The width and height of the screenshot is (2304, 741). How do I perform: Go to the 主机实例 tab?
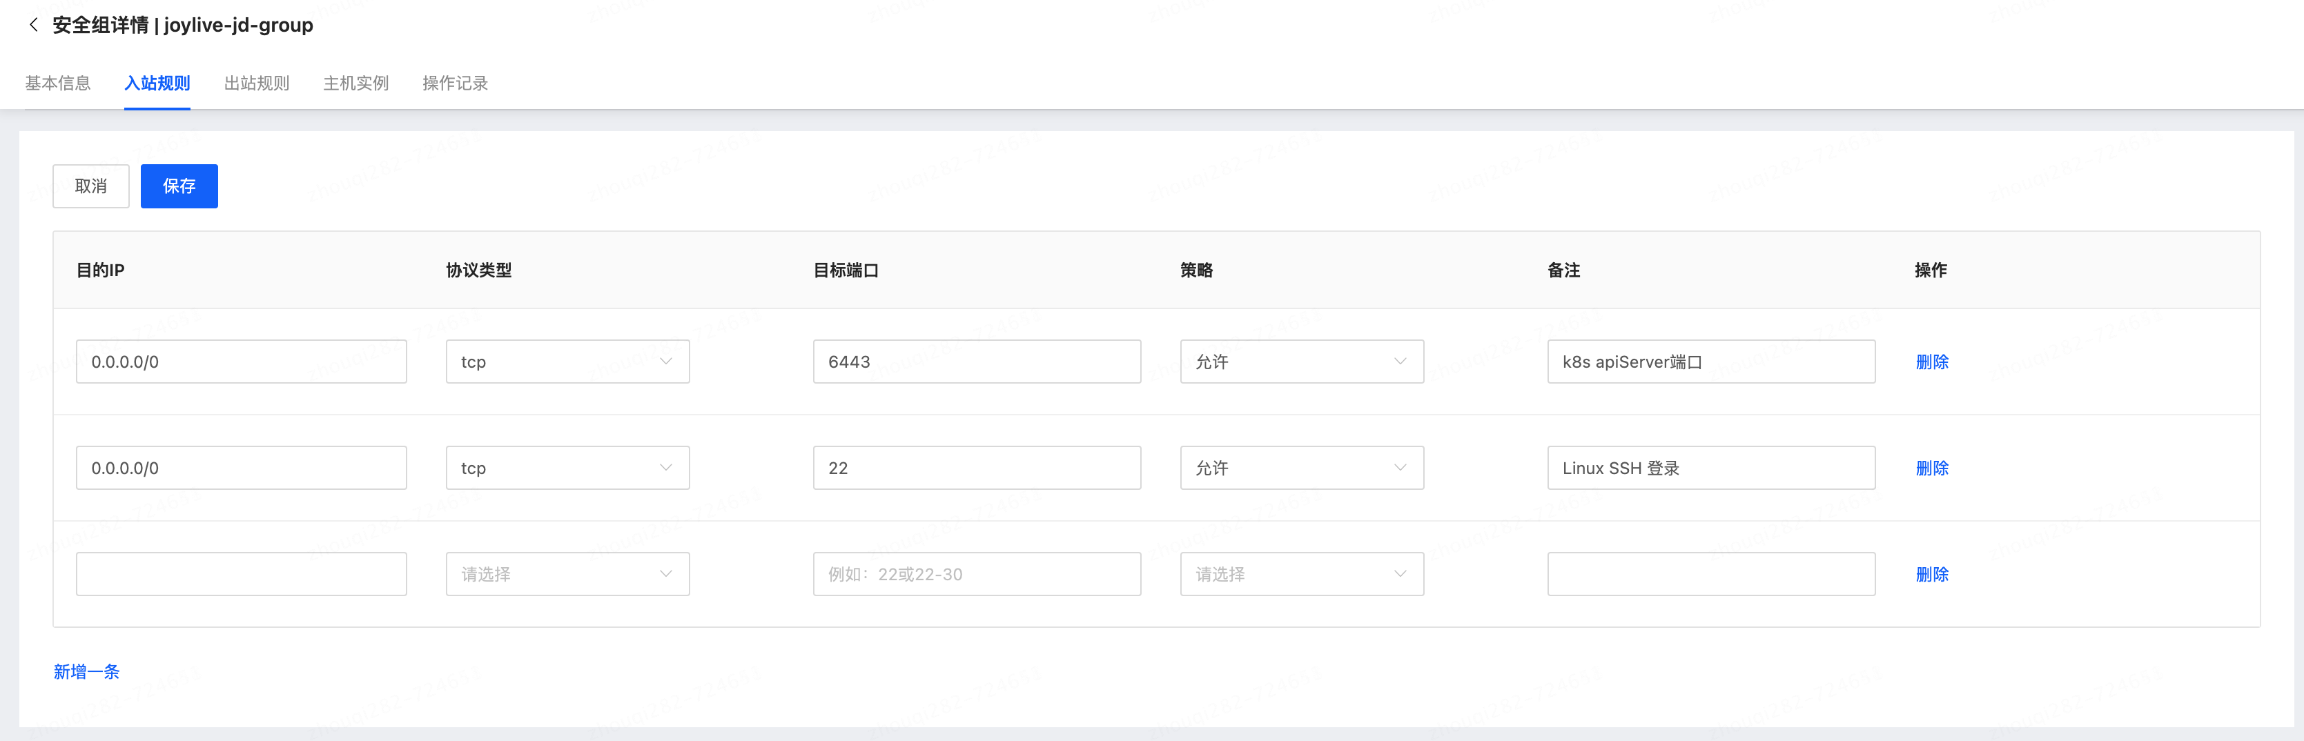(x=356, y=83)
